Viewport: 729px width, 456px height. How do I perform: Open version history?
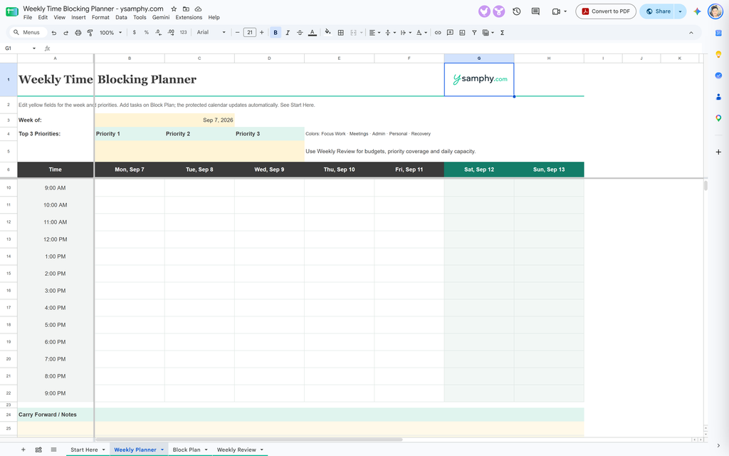click(517, 11)
